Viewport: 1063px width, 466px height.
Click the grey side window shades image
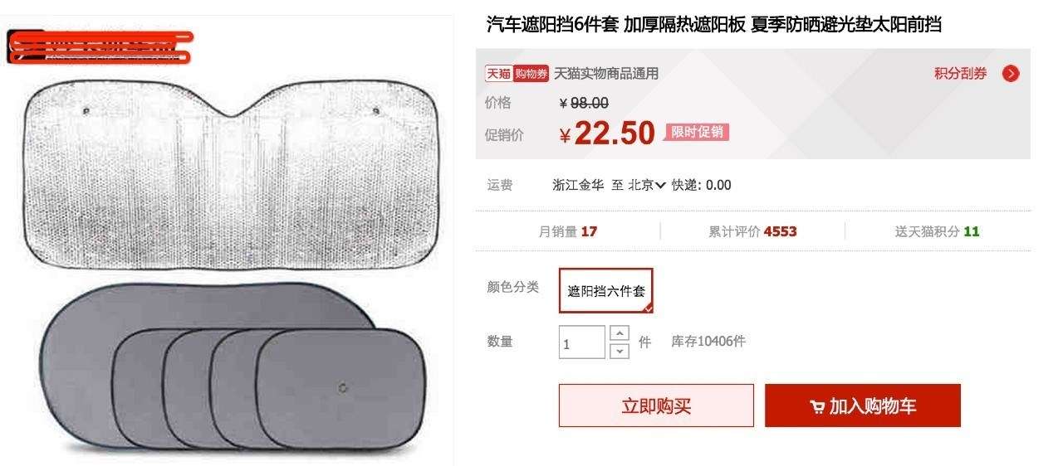233,367
